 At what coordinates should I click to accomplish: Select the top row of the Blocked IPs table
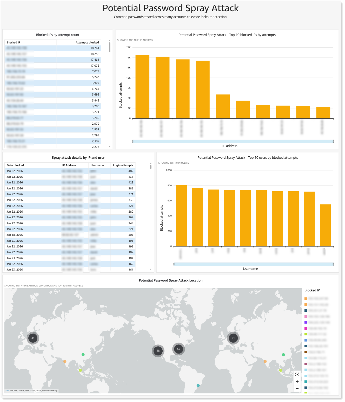coord(52,48)
